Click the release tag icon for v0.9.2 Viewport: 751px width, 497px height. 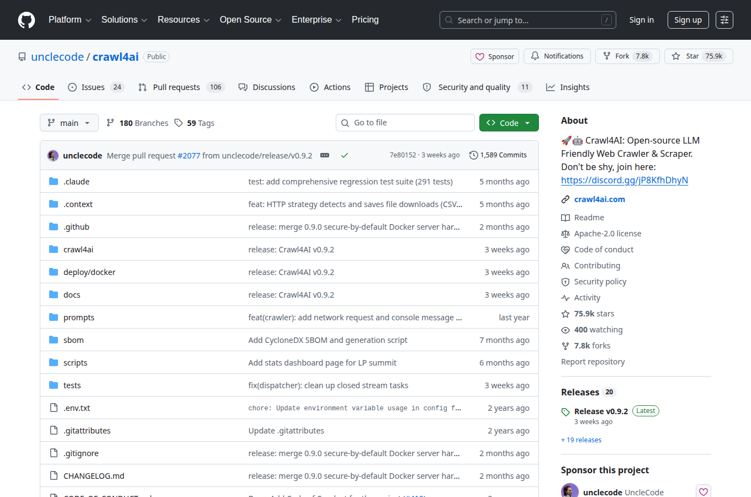pyautogui.click(x=565, y=412)
